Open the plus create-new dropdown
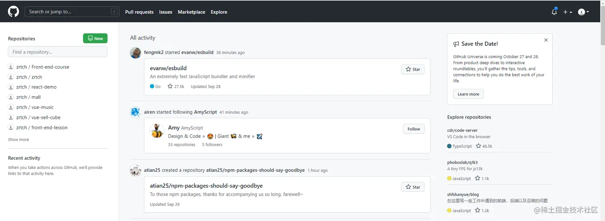 coord(567,12)
